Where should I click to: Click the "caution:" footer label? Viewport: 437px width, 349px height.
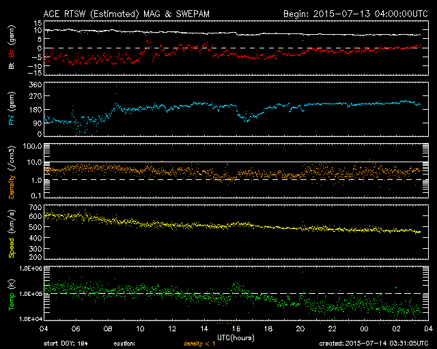(124, 344)
